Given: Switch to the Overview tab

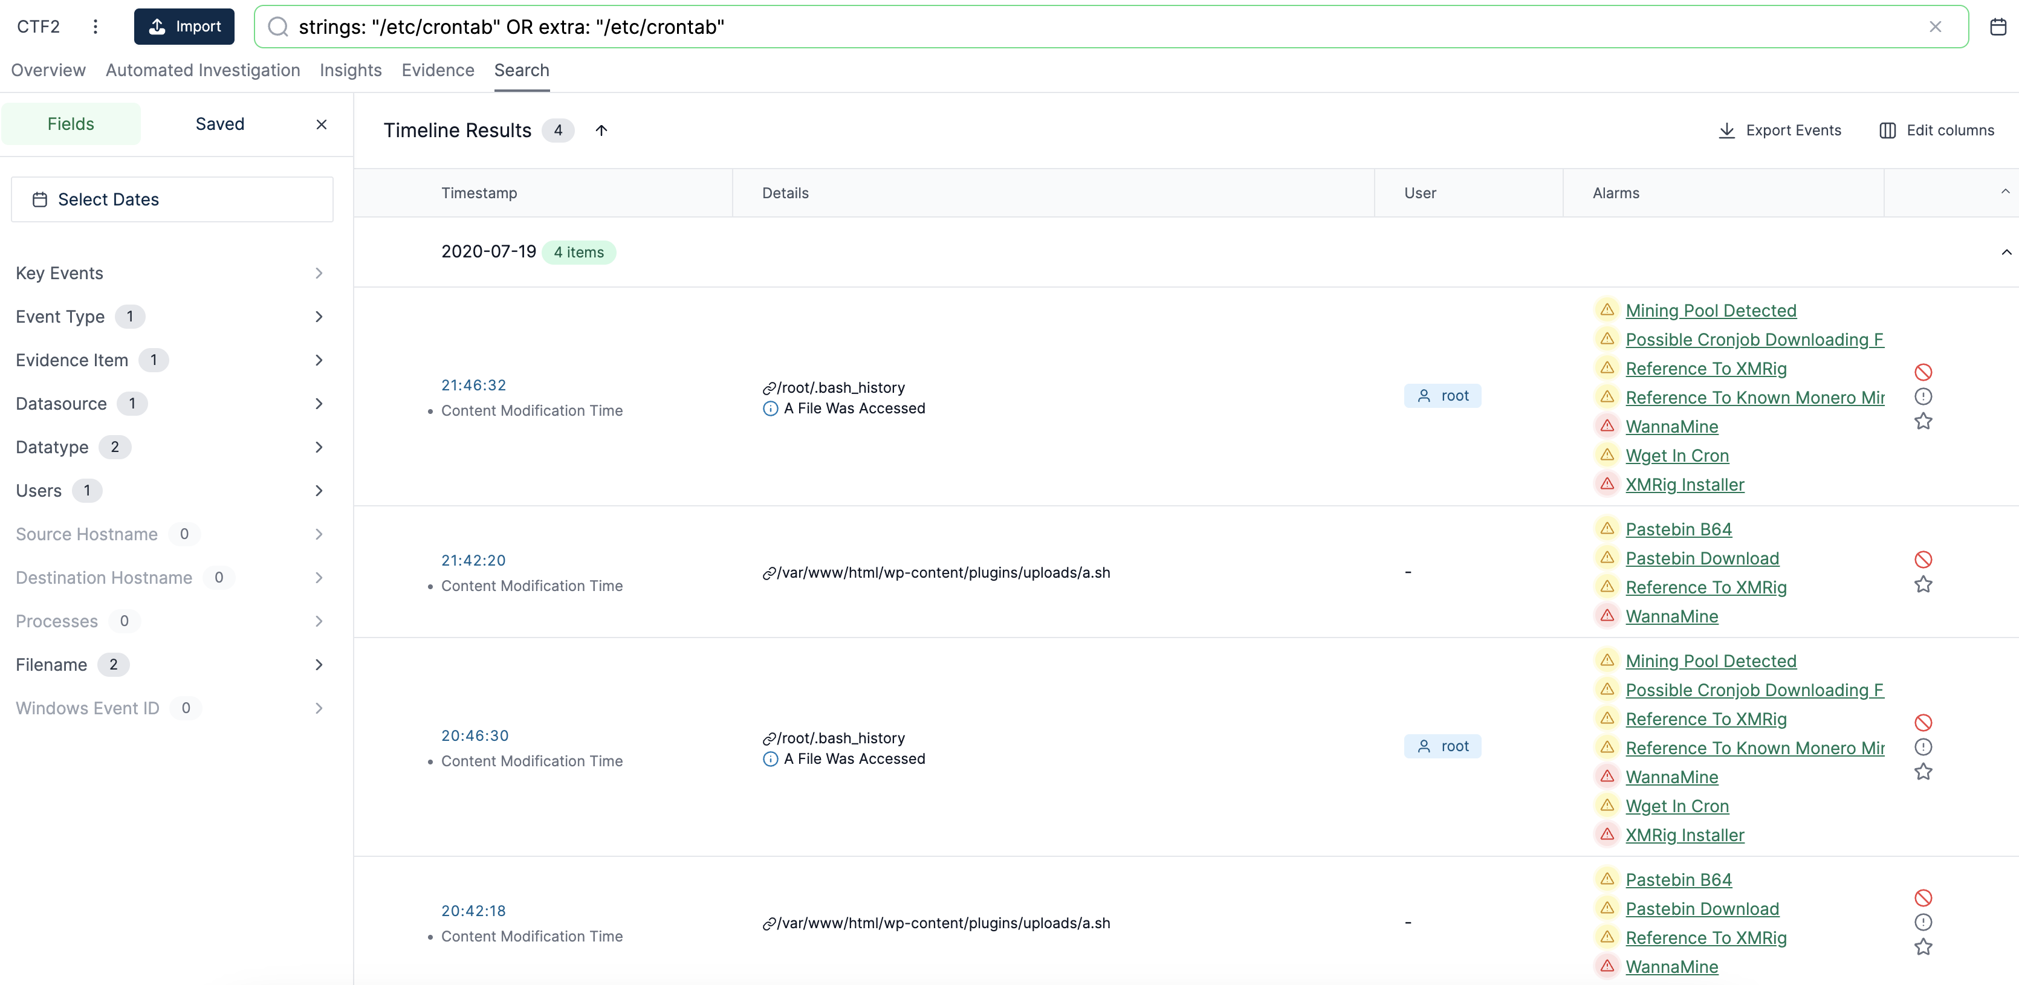Looking at the screenshot, I should [x=48, y=71].
